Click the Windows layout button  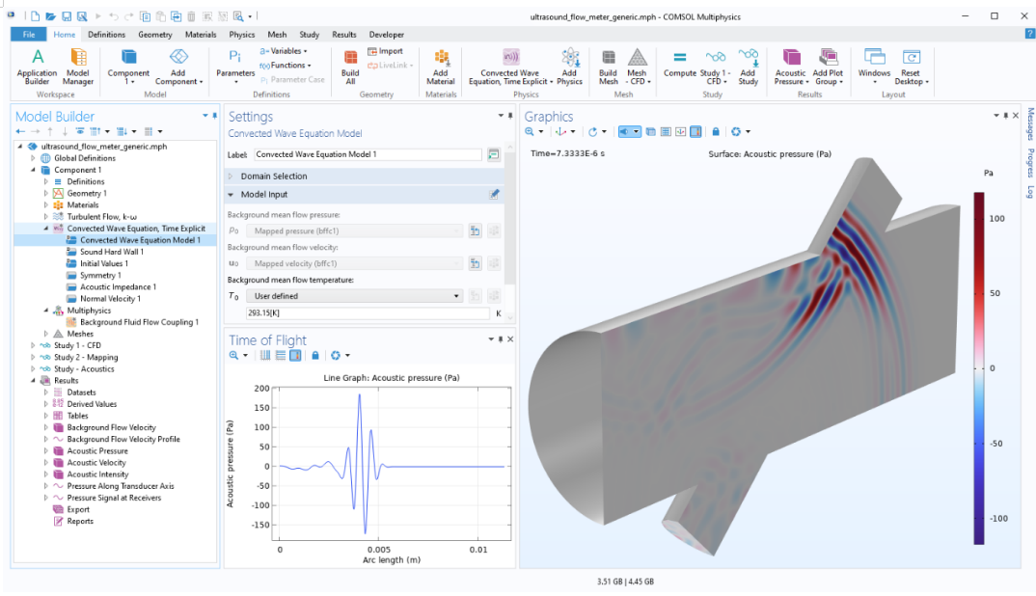tap(874, 67)
